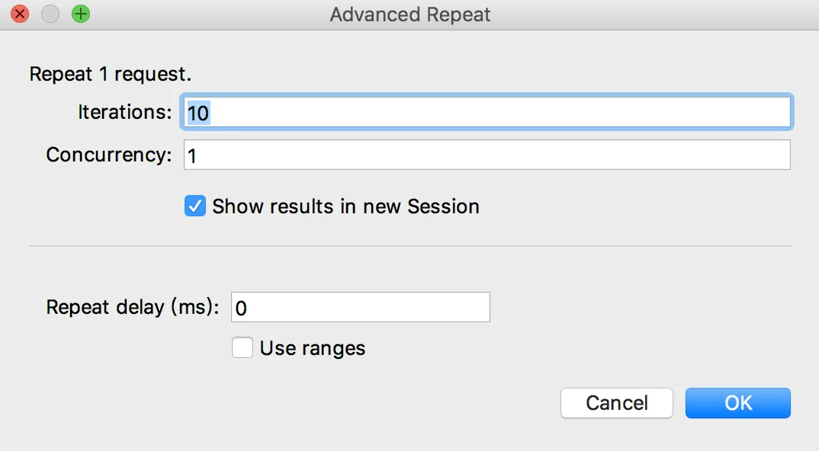The width and height of the screenshot is (819, 451).
Task: Click the Iterations input field
Action: point(487,112)
